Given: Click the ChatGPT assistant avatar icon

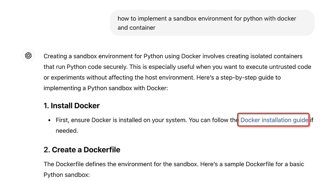Looking at the screenshot, I should pos(28,56).
